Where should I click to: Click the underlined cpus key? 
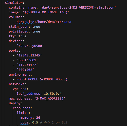[24, 122]
